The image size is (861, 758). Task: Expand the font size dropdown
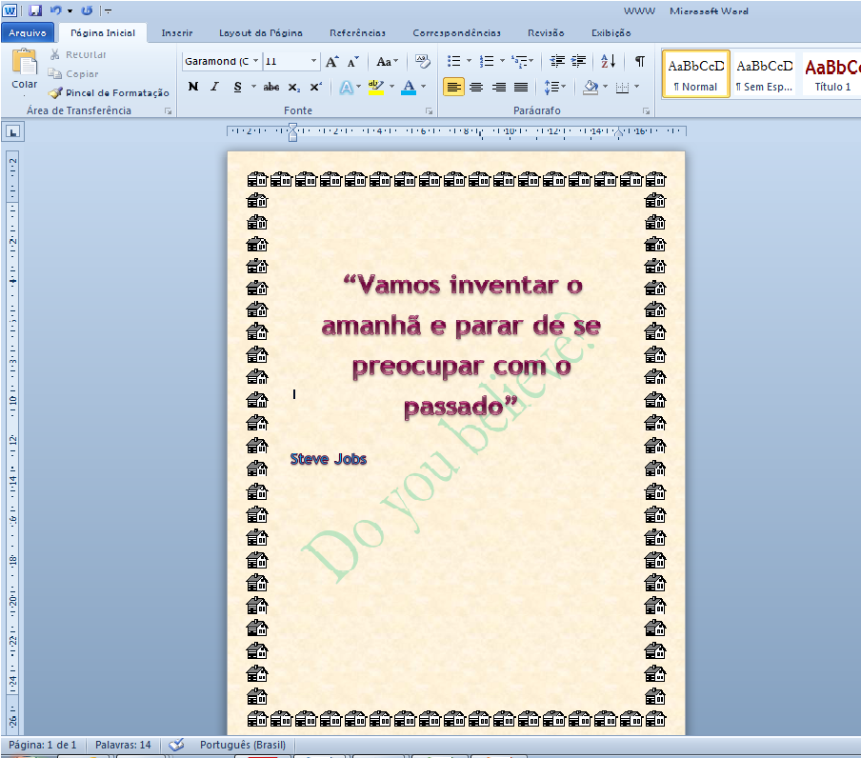(313, 62)
